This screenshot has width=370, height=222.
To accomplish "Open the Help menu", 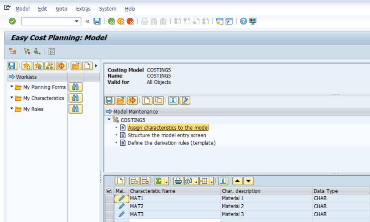I will coord(130,9).
